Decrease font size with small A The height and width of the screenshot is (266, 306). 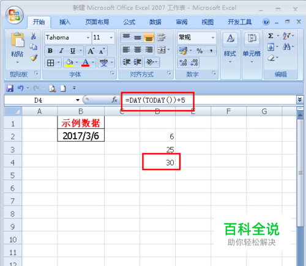(x=102, y=51)
